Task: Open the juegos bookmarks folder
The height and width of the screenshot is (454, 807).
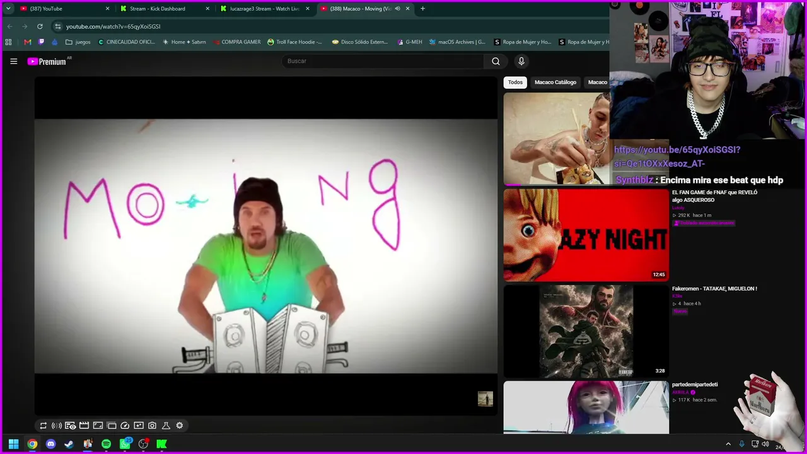Action: (78, 42)
